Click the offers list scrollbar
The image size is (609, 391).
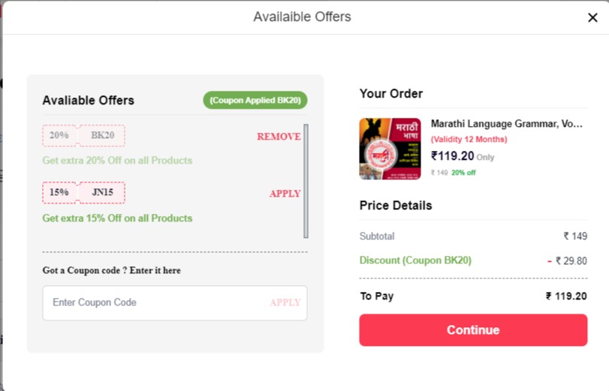point(306,181)
